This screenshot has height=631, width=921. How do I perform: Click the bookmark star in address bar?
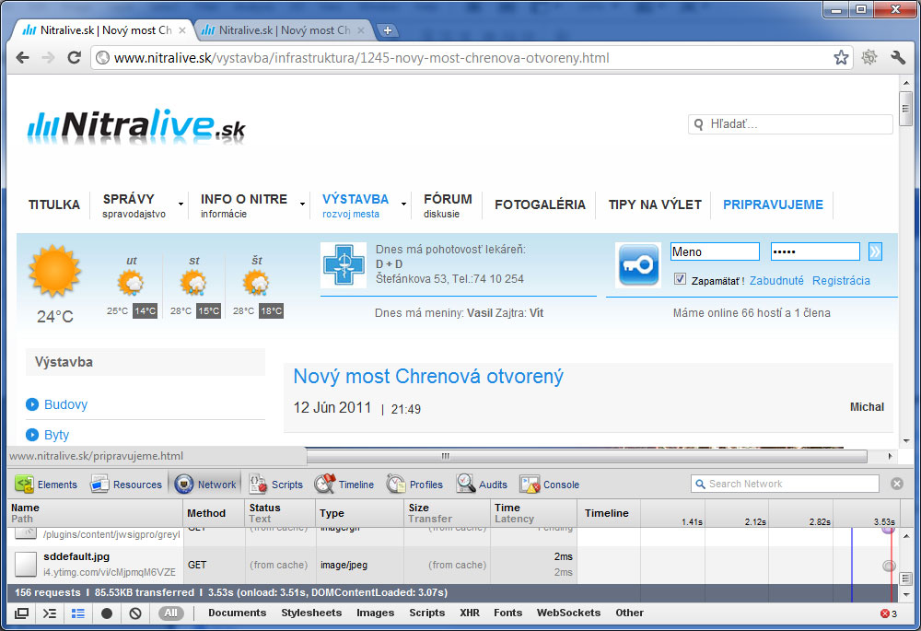841,58
